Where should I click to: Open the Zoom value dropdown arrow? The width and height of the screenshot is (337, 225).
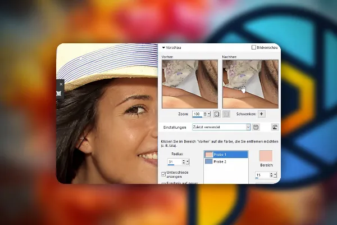[209, 114]
